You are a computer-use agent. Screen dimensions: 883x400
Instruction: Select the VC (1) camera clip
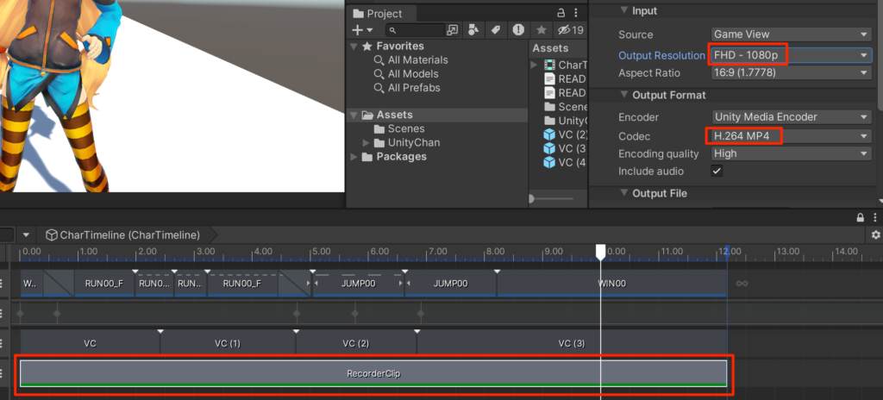[228, 343]
